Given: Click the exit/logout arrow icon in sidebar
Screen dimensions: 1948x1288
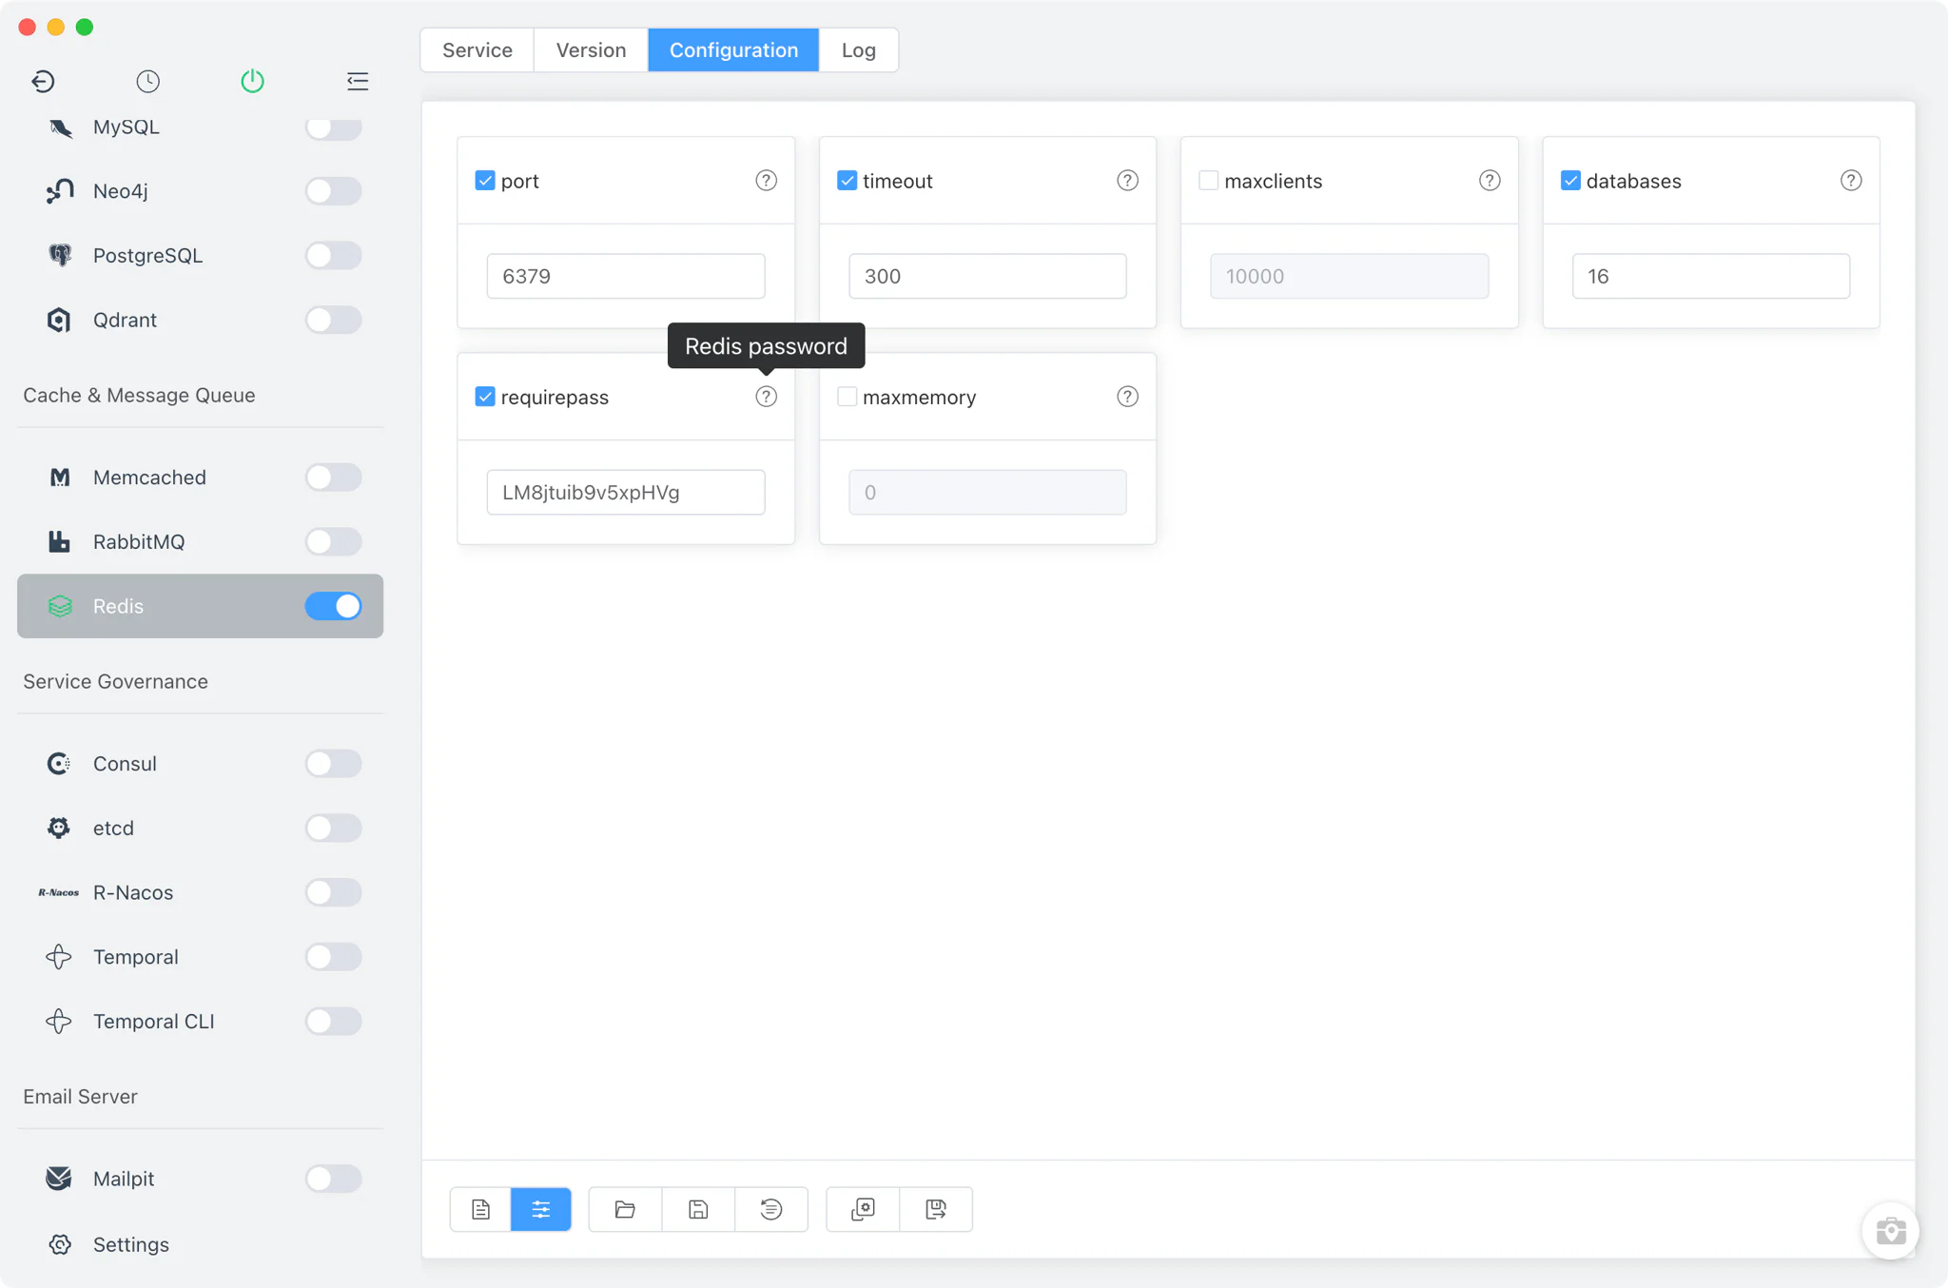Looking at the screenshot, I should point(43,81).
